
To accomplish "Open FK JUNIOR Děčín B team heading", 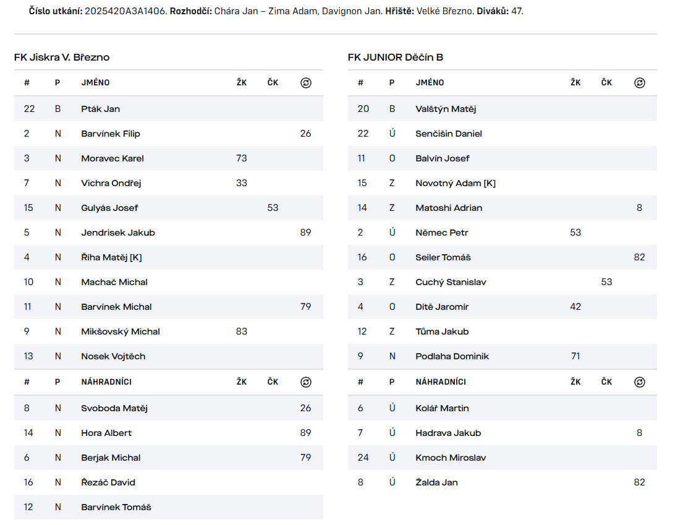I will 396,58.
